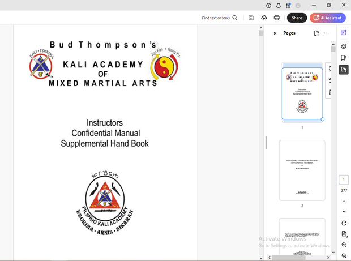351x261 pixels.
Task: Open the bookmarks sidebar icon
Action: 344,58
